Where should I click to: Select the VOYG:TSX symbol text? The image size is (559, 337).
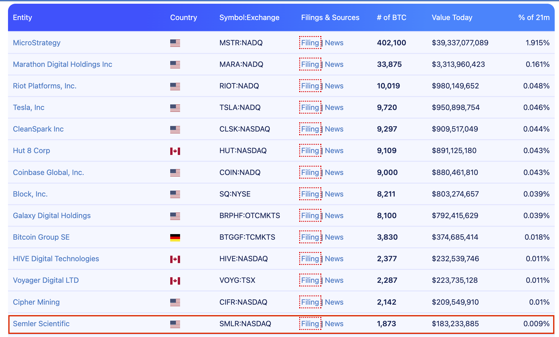[x=237, y=280]
